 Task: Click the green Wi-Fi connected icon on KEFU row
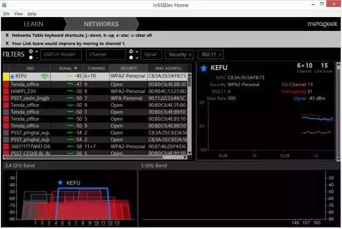point(45,76)
